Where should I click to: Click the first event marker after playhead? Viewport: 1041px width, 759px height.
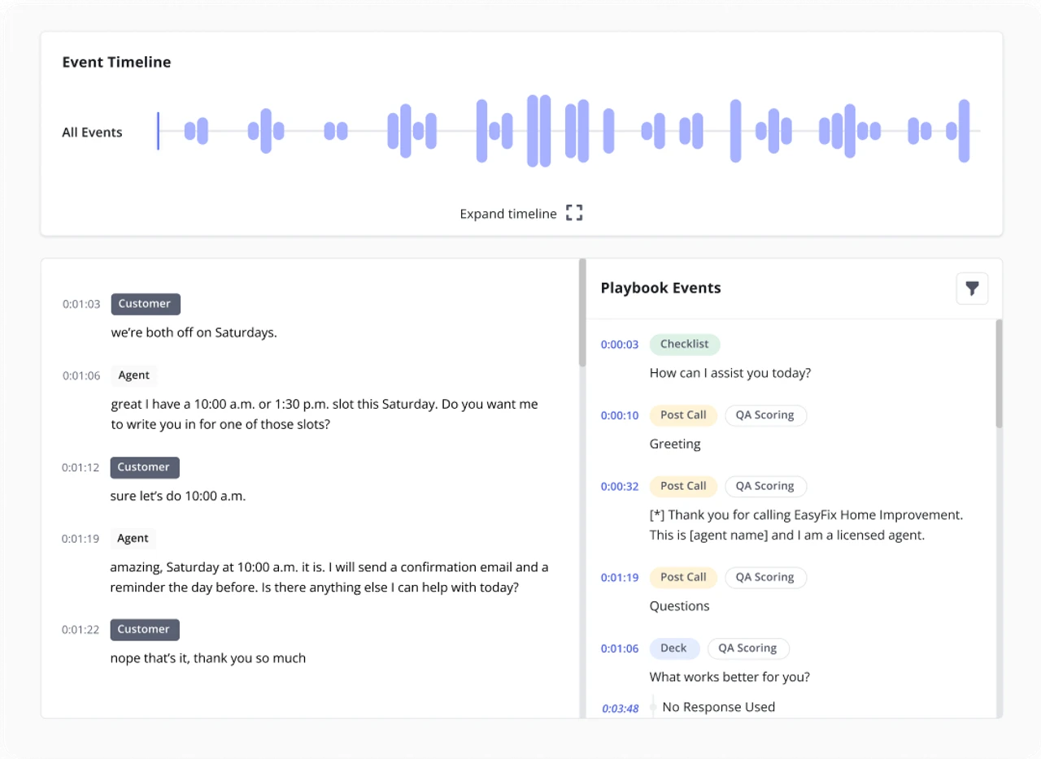click(189, 131)
